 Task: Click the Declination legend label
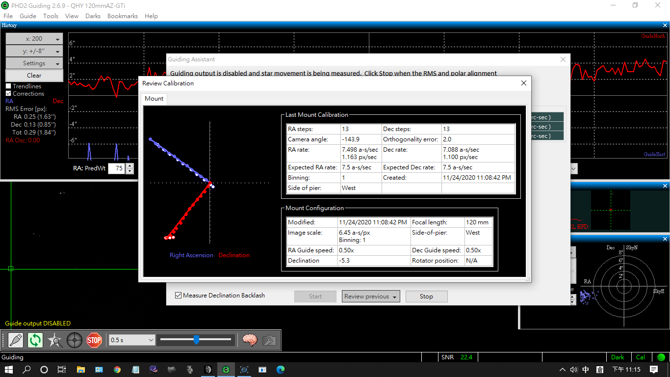point(234,255)
